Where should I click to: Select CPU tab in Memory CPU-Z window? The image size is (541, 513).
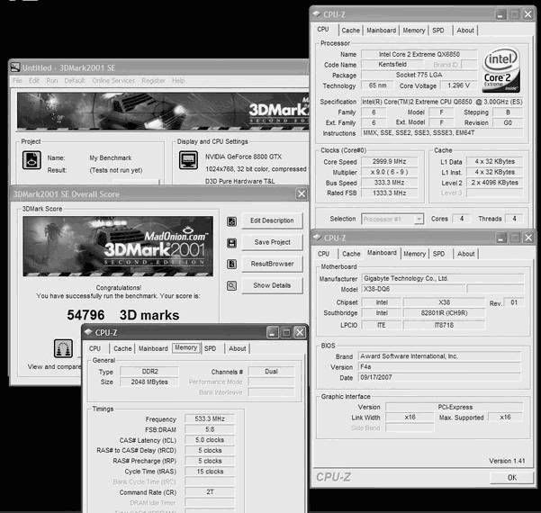tap(95, 349)
